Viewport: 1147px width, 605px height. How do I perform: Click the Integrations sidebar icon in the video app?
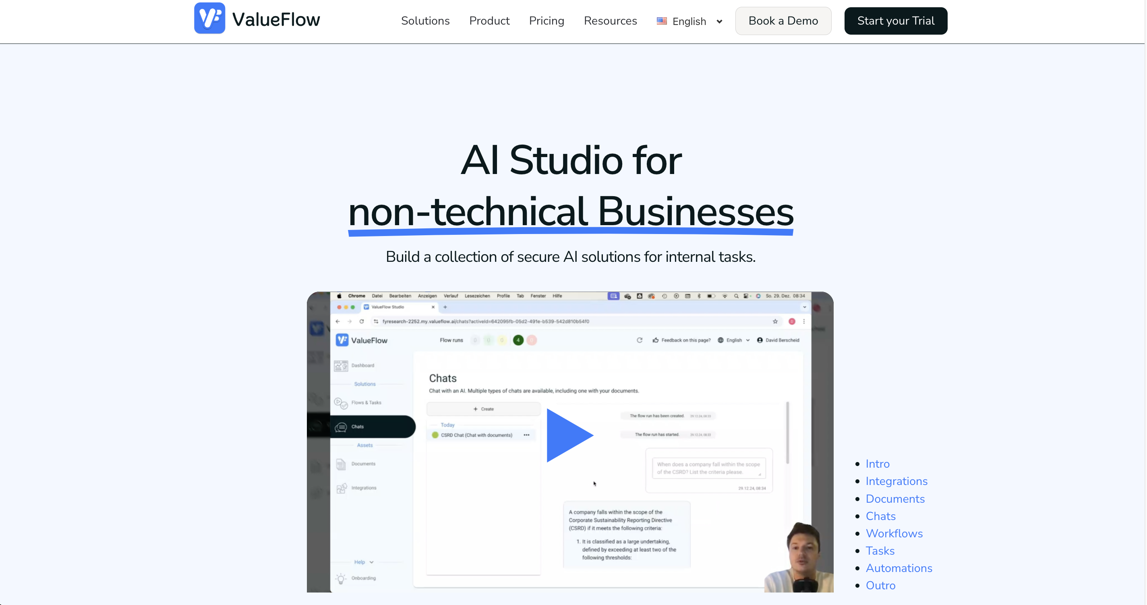(x=342, y=488)
